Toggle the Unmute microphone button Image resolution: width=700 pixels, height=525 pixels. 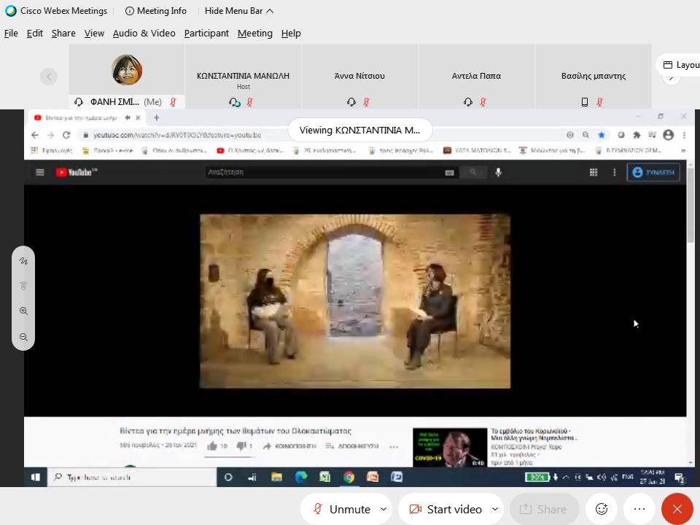[341, 509]
